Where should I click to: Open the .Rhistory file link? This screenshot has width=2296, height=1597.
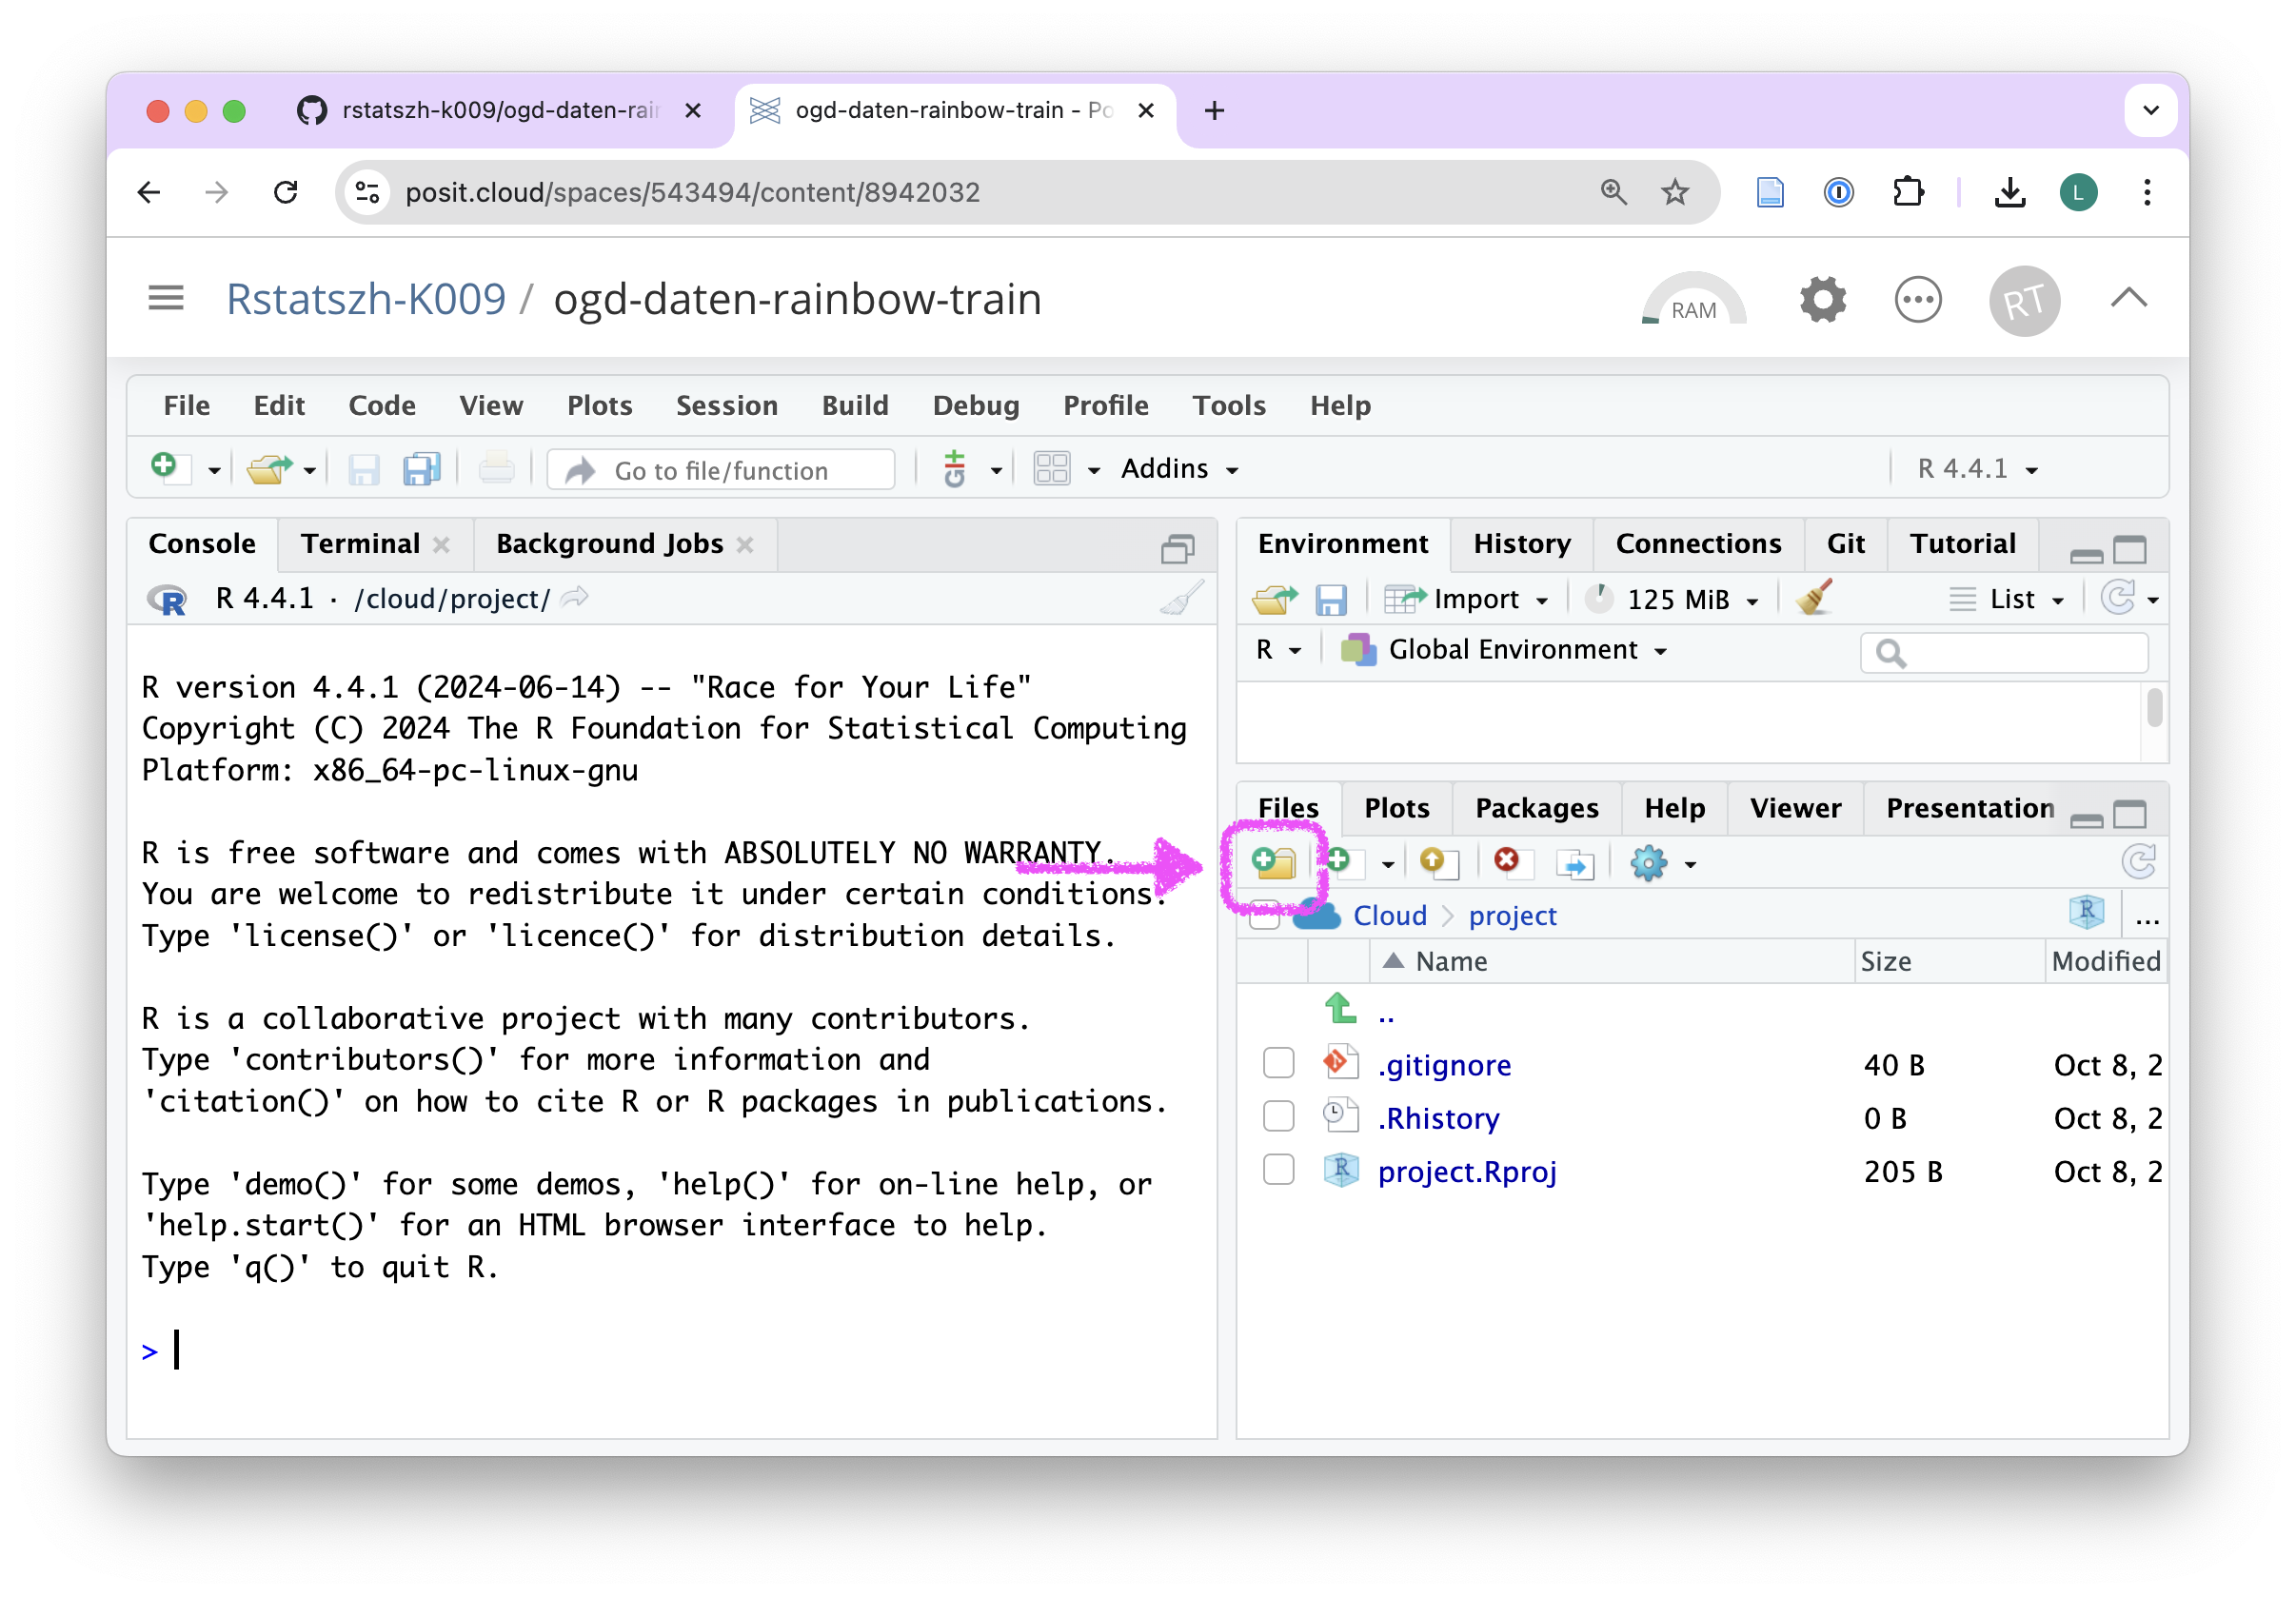click(x=1437, y=1118)
